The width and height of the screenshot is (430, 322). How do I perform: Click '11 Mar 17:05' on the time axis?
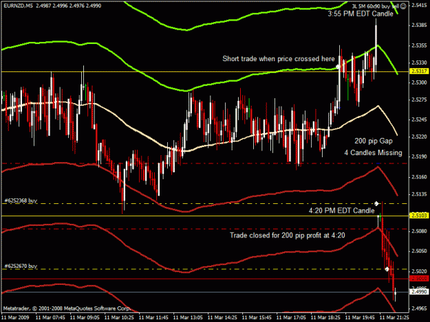pyautogui.click(x=291, y=318)
